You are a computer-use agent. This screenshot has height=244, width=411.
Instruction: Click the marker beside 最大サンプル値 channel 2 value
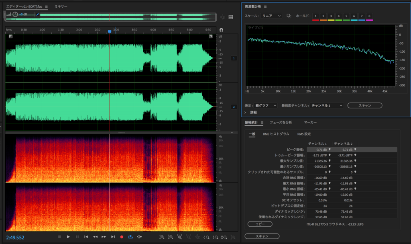(x=355, y=161)
